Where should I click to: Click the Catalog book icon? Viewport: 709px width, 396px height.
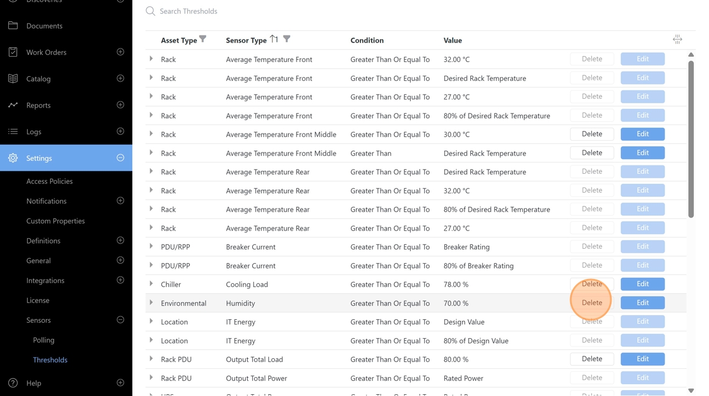pyautogui.click(x=13, y=79)
